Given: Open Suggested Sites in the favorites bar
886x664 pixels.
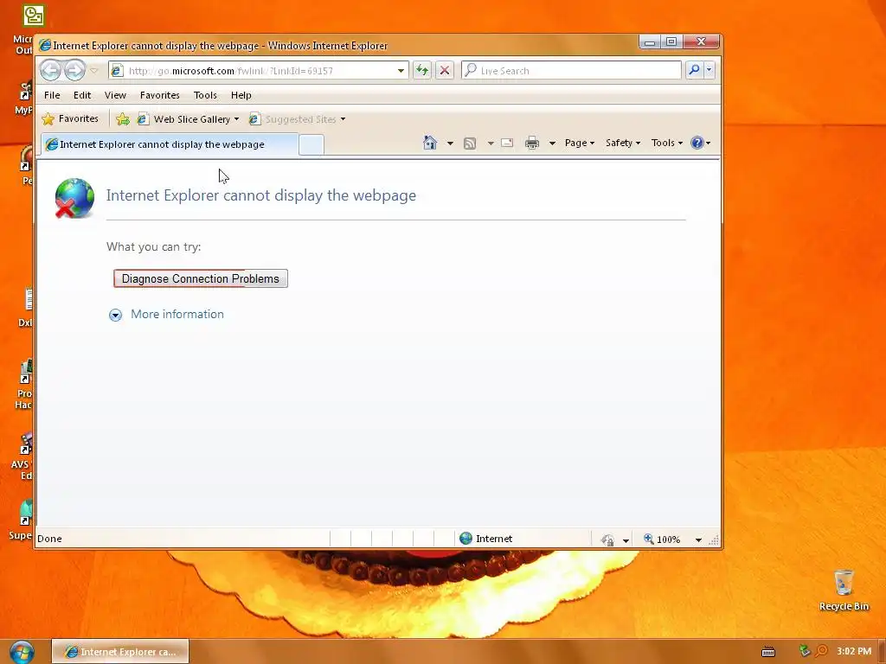Looking at the screenshot, I should 298,119.
